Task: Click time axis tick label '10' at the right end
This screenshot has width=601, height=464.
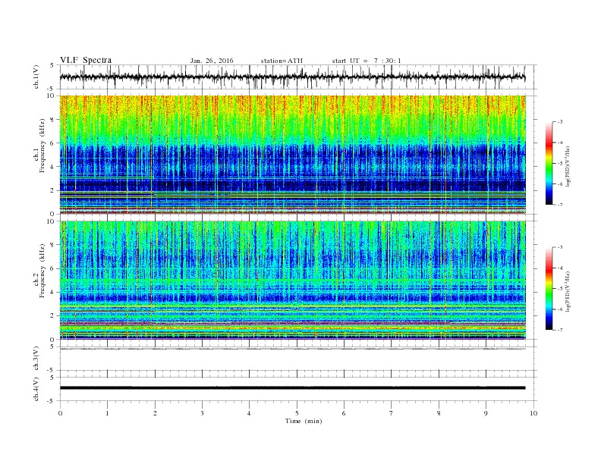Action: (x=533, y=413)
